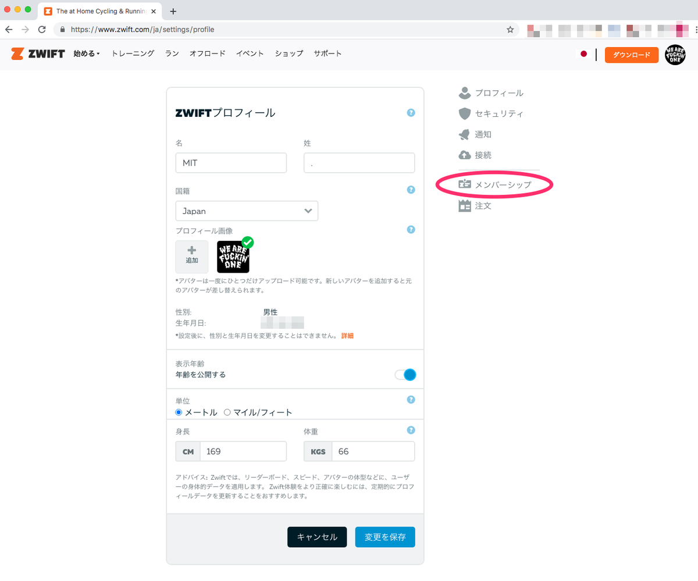Click the 詳細 link
The image size is (698, 581).
[347, 336]
